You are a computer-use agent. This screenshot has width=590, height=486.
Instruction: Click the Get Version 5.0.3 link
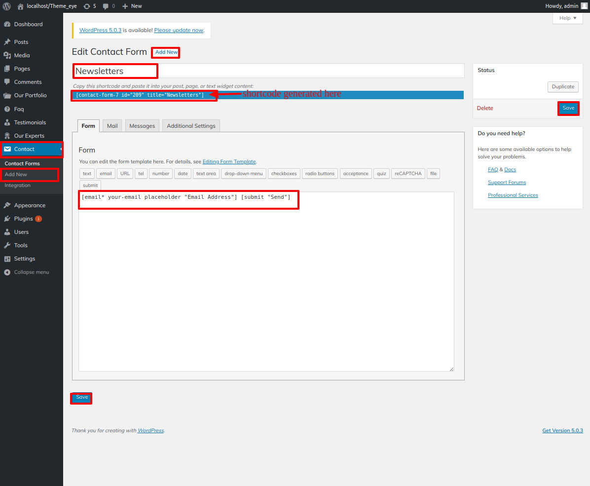(562, 430)
